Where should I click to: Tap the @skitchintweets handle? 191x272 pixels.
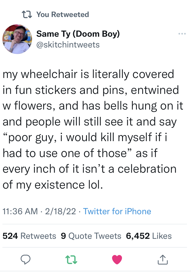tap(68, 45)
